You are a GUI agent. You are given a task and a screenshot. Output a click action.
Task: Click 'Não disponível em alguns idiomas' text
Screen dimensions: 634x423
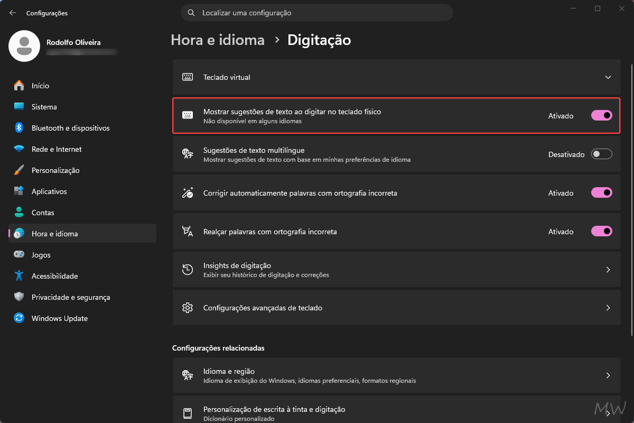click(x=253, y=121)
